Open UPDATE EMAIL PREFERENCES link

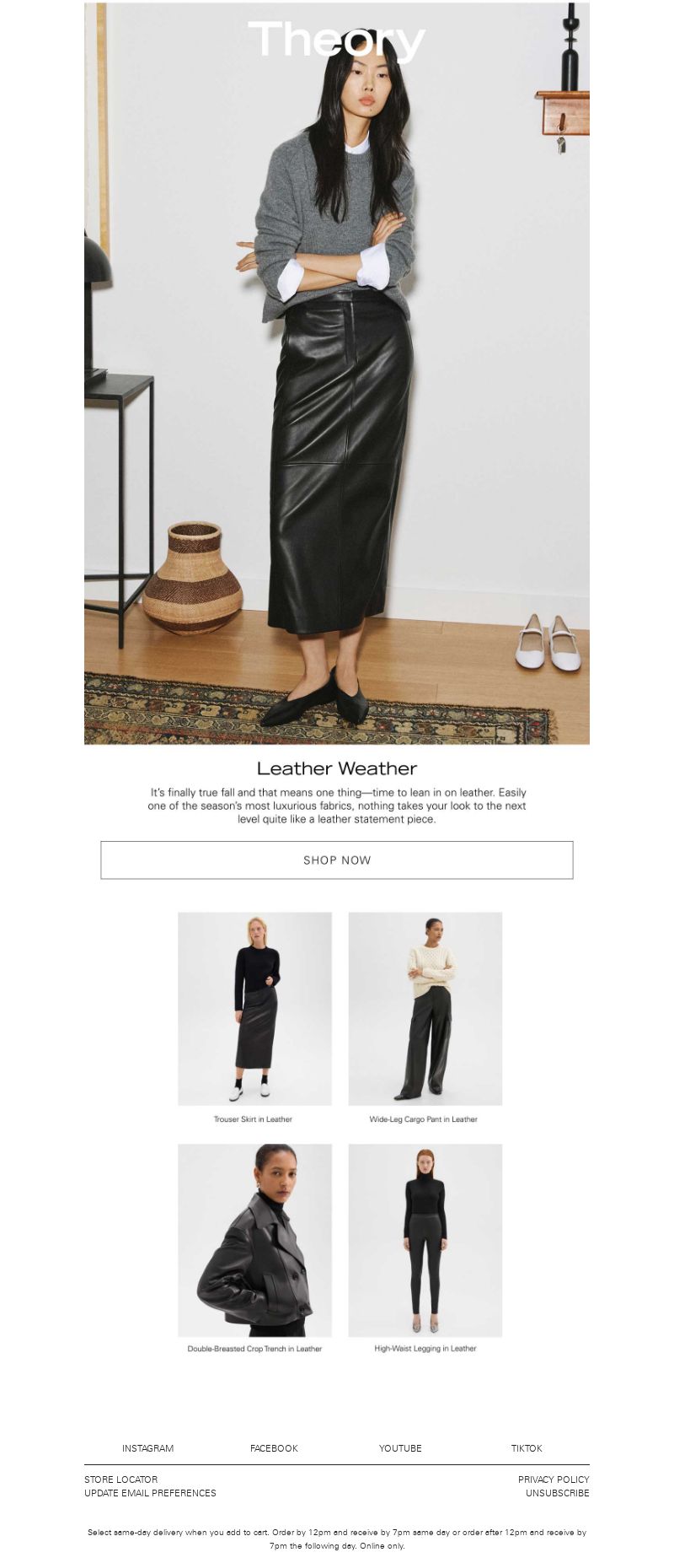[150, 1493]
